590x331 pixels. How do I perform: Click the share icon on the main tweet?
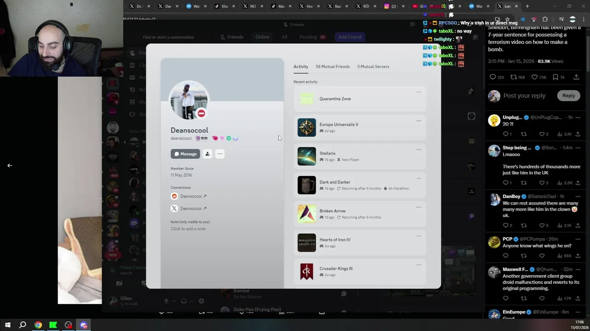(576, 77)
